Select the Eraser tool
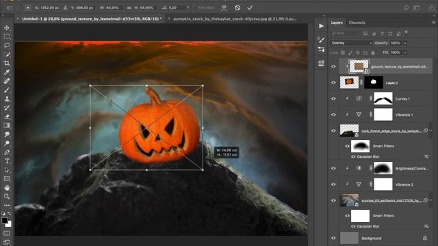The width and height of the screenshot is (438, 246). tap(7, 117)
